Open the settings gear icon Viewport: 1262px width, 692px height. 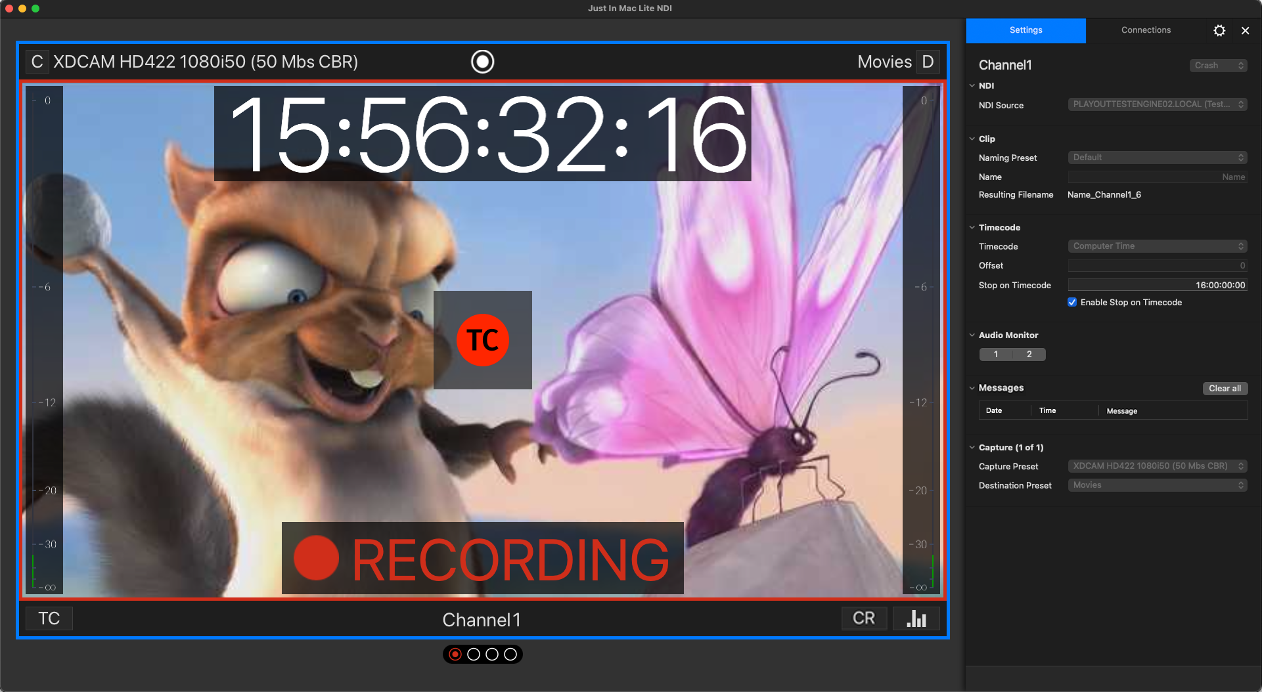click(1219, 30)
